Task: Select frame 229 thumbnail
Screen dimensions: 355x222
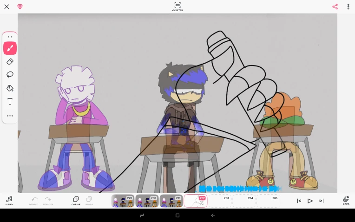Action: (123, 201)
